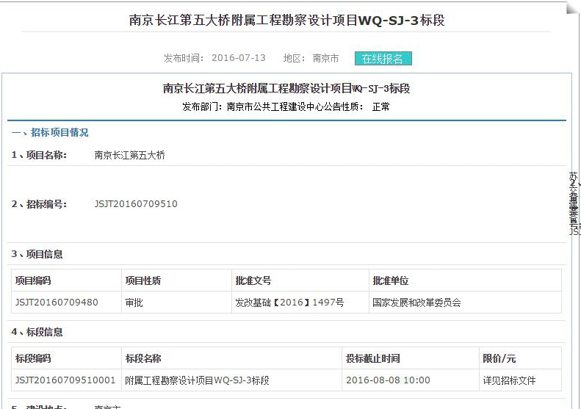
Task: Click the page title WQ-SJ-3标段 heading
Action: coord(286,20)
